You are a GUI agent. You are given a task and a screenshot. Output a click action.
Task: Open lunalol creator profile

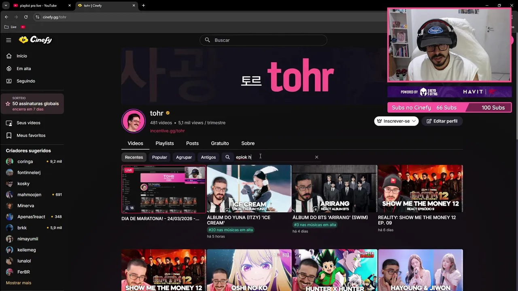coord(24,261)
